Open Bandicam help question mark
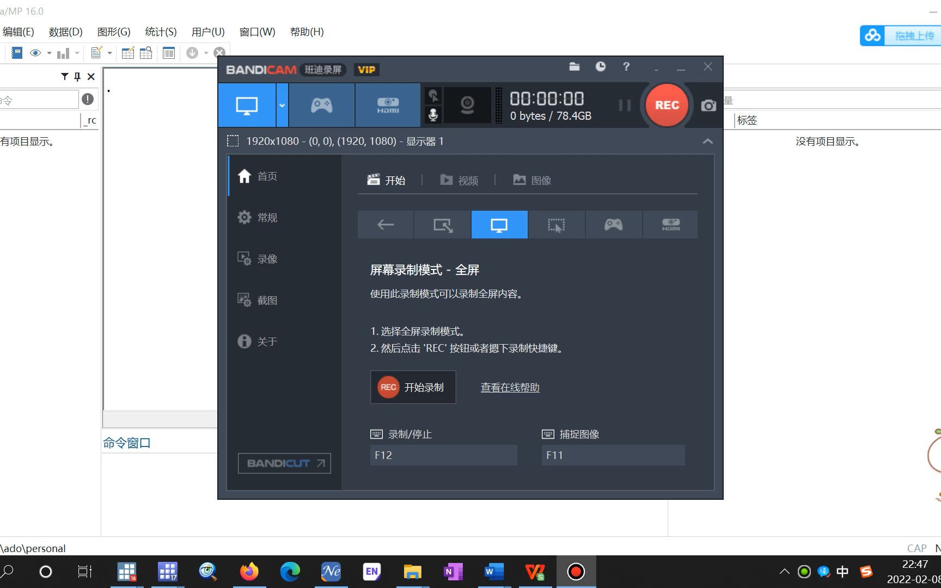This screenshot has width=941, height=588. tap(626, 66)
